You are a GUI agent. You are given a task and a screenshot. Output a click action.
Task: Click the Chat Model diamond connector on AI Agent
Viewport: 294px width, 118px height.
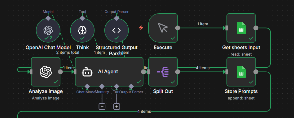[87, 86]
